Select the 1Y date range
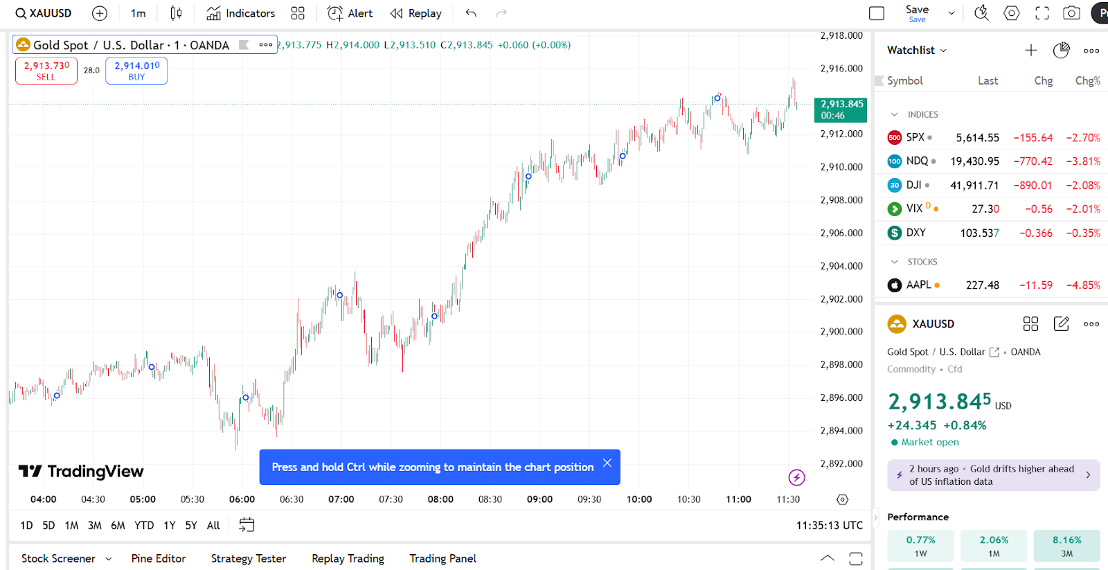Viewport: 1108px width, 570px height. coord(170,526)
